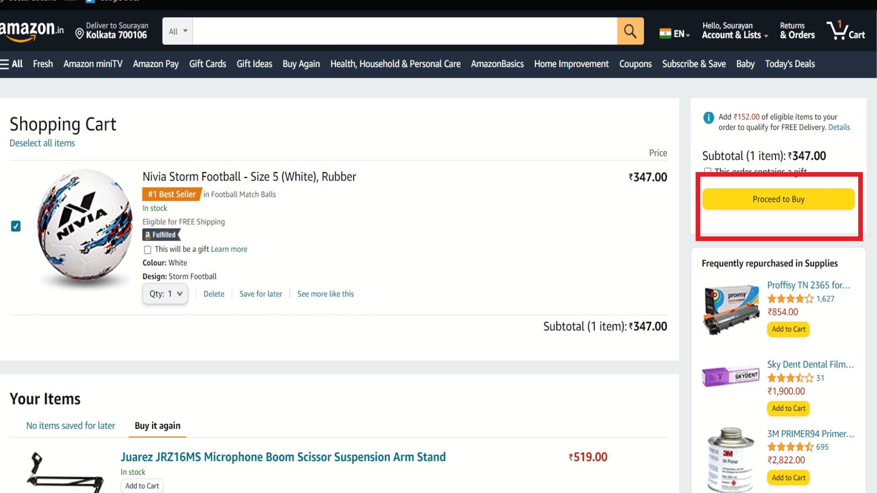Toggle the item selection checkbox on football
Image resolution: width=877 pixels, height=493 pixels.
tap(16, 226)
